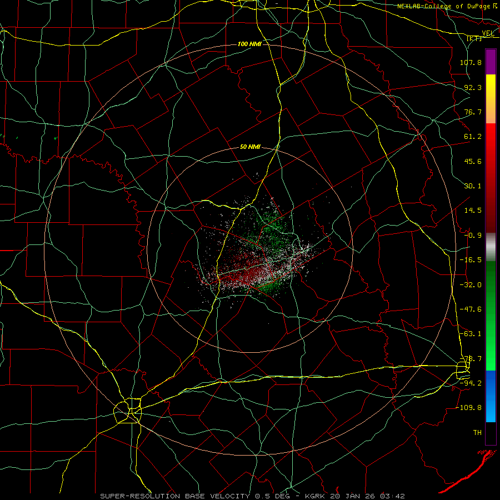Click the gray near-zero segment of the color bar
Image resolution: width=500 pixels, height=500 pixels.
pyautogui.click(x=491, y=247)
